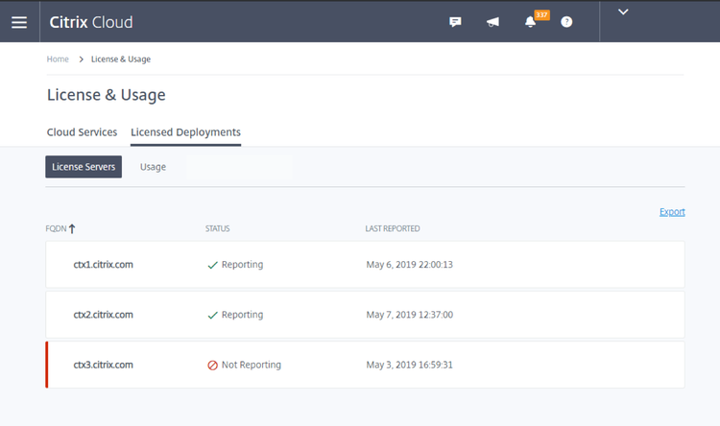The width and height of the screenshot is (720, 426).
Task: Click May 3, 2019 16:59:31 timestamp
Action: coord(410,365)
